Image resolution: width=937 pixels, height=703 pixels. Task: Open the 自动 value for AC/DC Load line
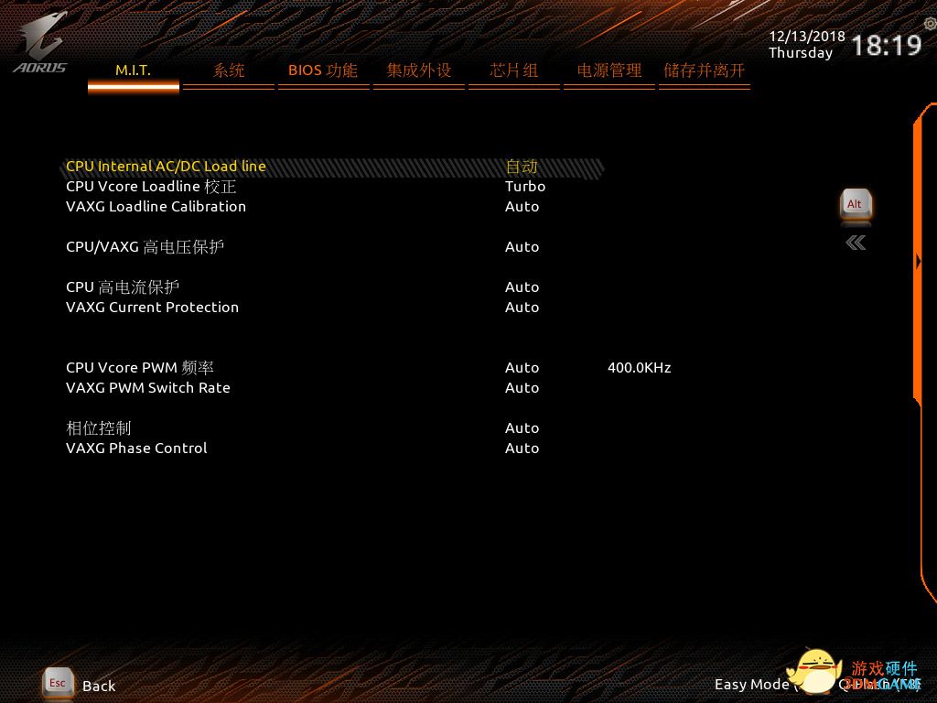(521, 167)
